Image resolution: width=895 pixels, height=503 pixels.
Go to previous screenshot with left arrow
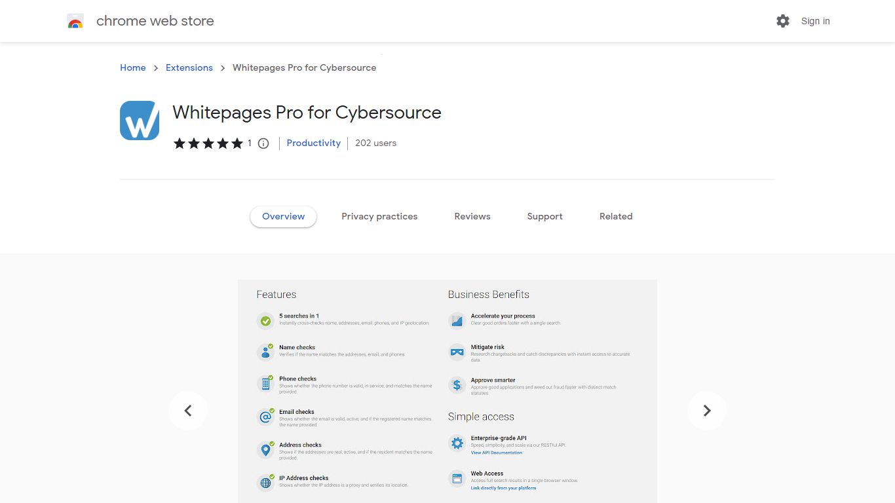(188, 411)
